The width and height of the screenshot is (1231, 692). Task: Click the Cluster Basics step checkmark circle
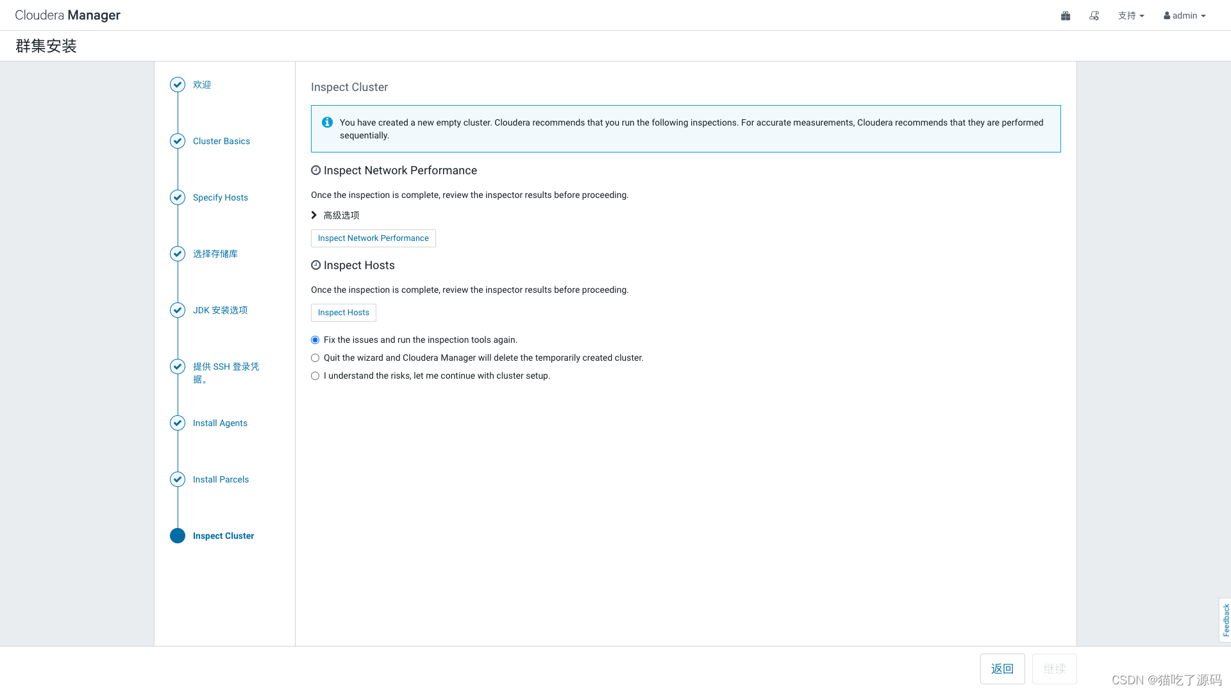178,141
